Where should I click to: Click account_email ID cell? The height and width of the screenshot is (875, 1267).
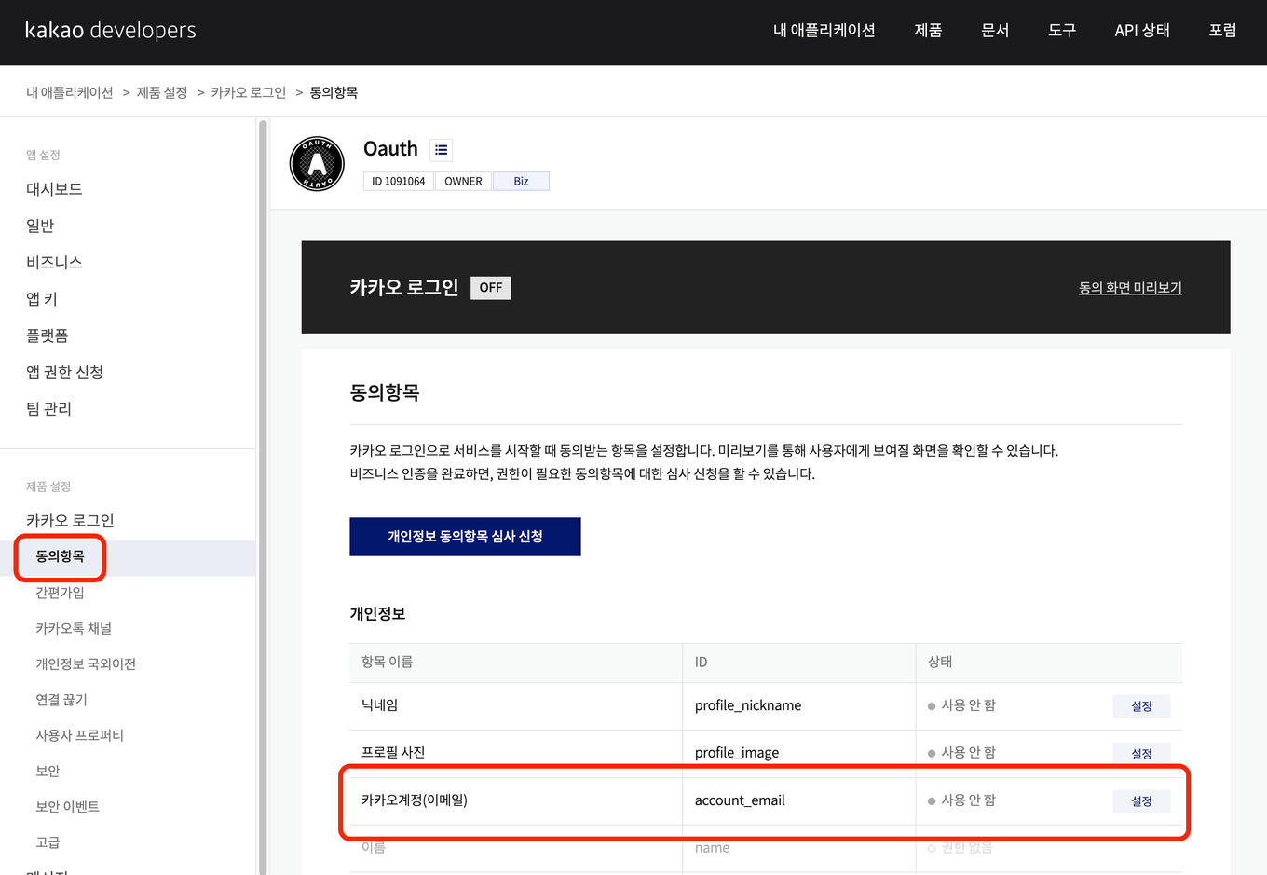tap(740, 800)
